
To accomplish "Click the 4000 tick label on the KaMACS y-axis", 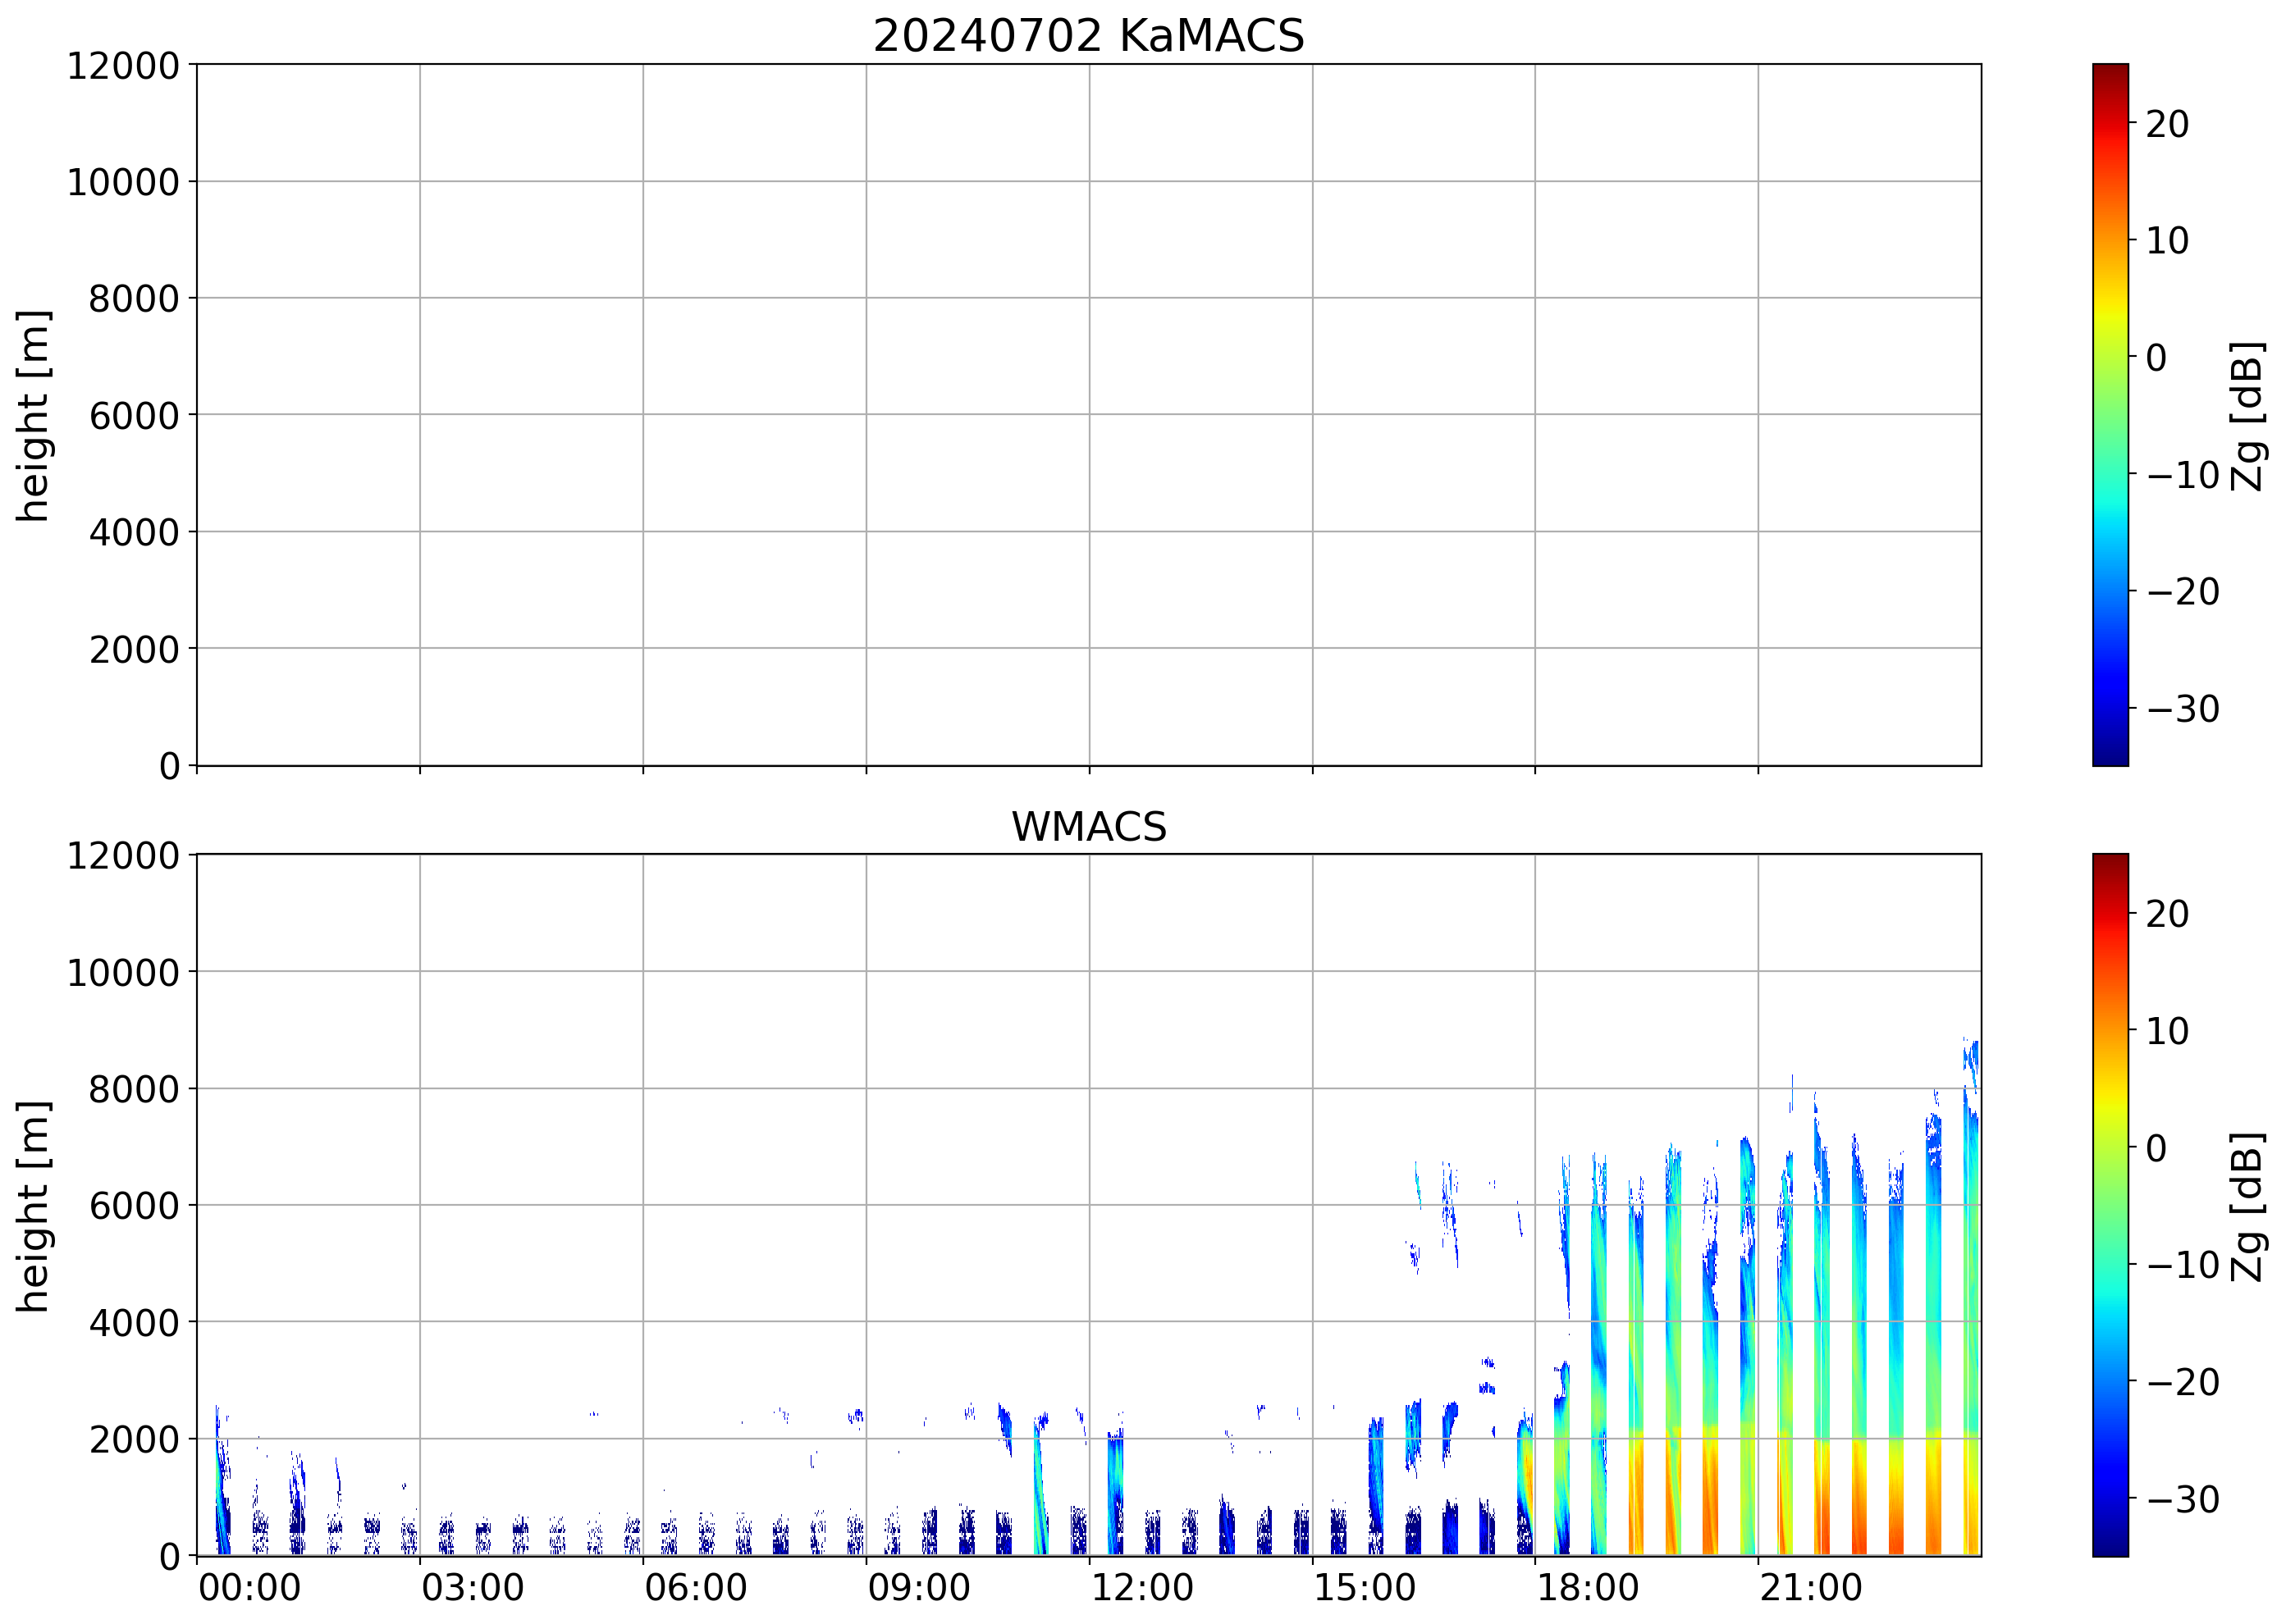I will pyautogui.click(x=134, y=533).
